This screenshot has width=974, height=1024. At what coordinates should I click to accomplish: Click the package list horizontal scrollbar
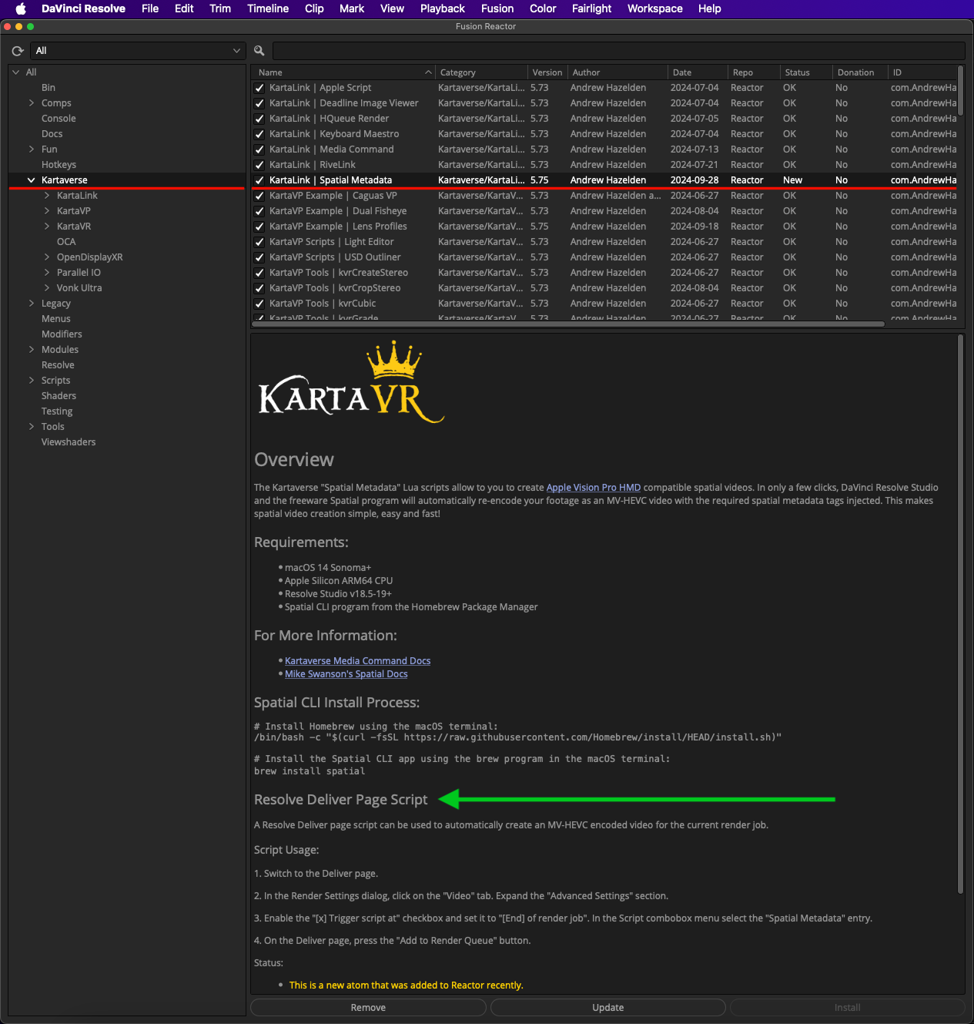click(x=568, y=324)
